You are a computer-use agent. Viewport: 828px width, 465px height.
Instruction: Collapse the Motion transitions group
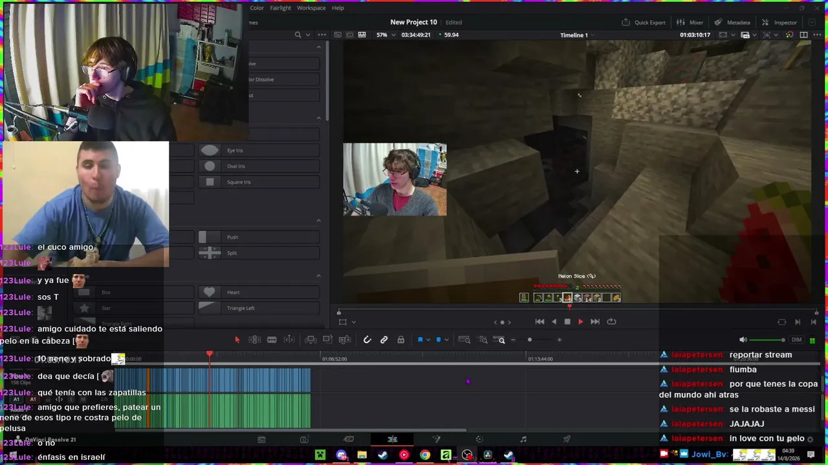point(318,221)
